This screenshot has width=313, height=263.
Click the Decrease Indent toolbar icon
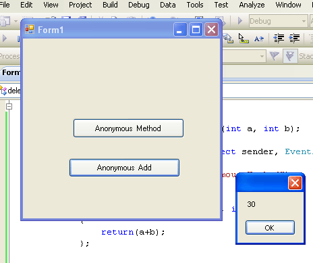point(279,39)
